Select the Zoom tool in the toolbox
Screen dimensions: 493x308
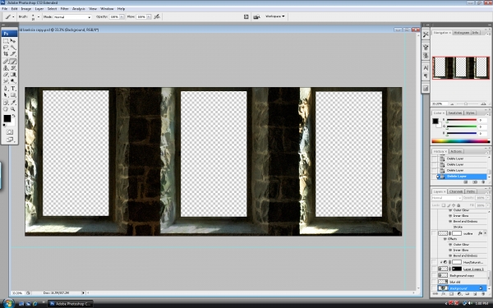coord(13,109)
